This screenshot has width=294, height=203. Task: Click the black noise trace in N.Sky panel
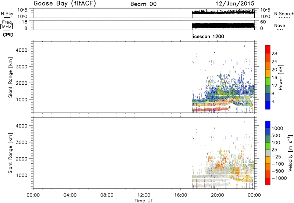click(223, 12)
